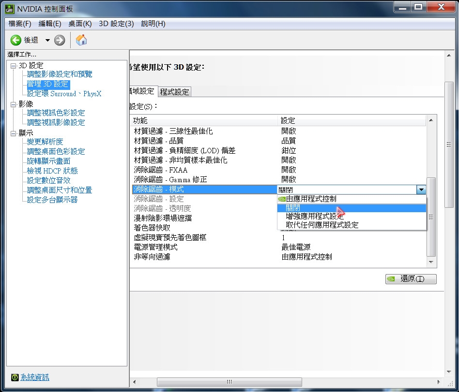Click the main page scroll down arrow
Image resolution: width=459 pixels, height=392 pixels.
[449, 372]
